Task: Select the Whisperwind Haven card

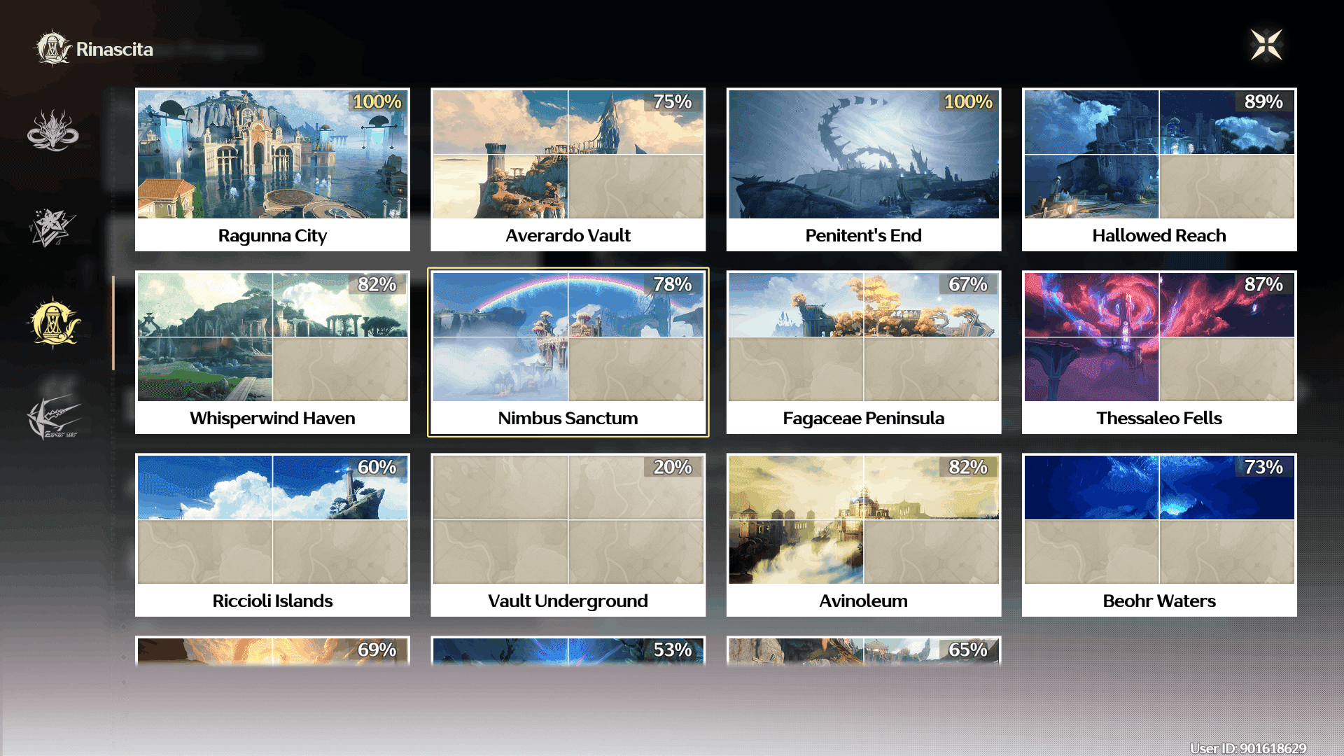Action: [272, 352]
